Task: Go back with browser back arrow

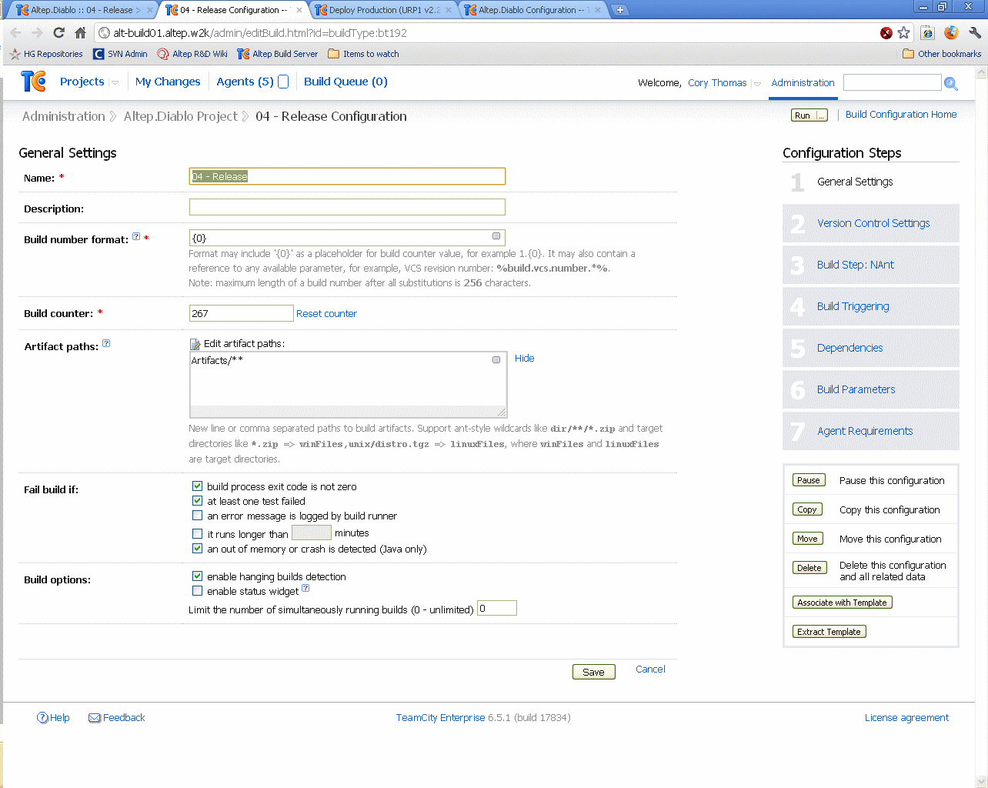Action: [16, 32]
